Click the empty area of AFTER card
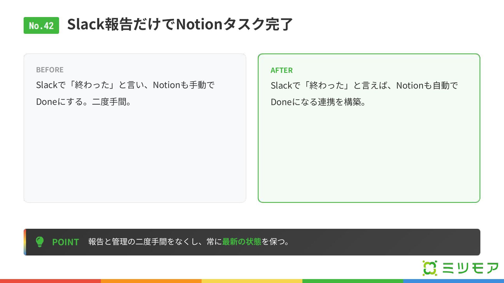This screenshot has height=283, width=504. (369, 155)
